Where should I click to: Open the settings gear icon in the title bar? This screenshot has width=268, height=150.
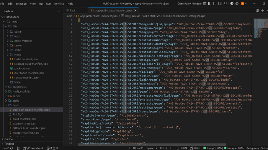coord(237,3)
